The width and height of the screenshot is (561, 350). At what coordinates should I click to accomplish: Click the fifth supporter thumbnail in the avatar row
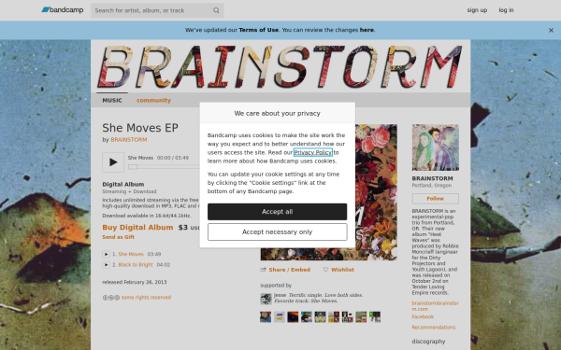click(320, 316)
